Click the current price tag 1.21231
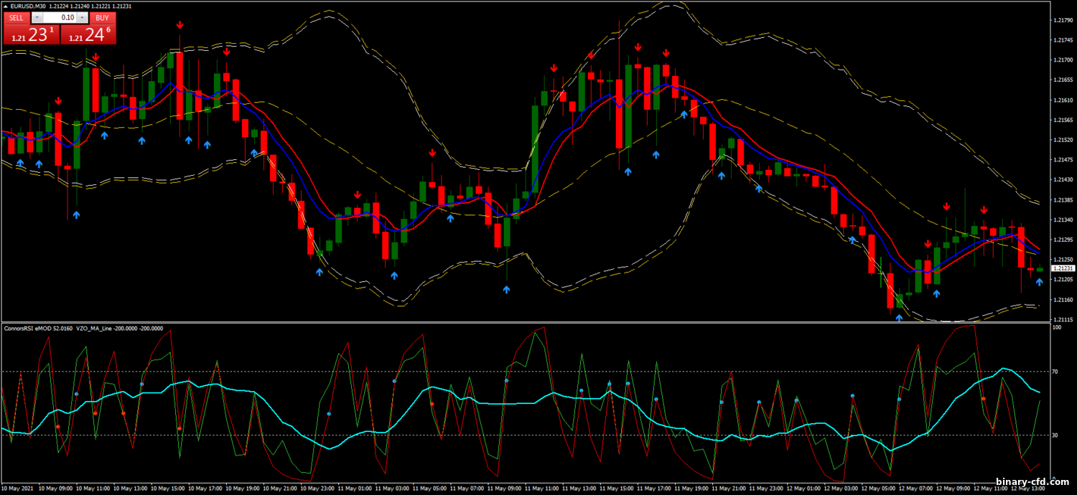The image size is (1077, 495). (x=1062, y=268)
